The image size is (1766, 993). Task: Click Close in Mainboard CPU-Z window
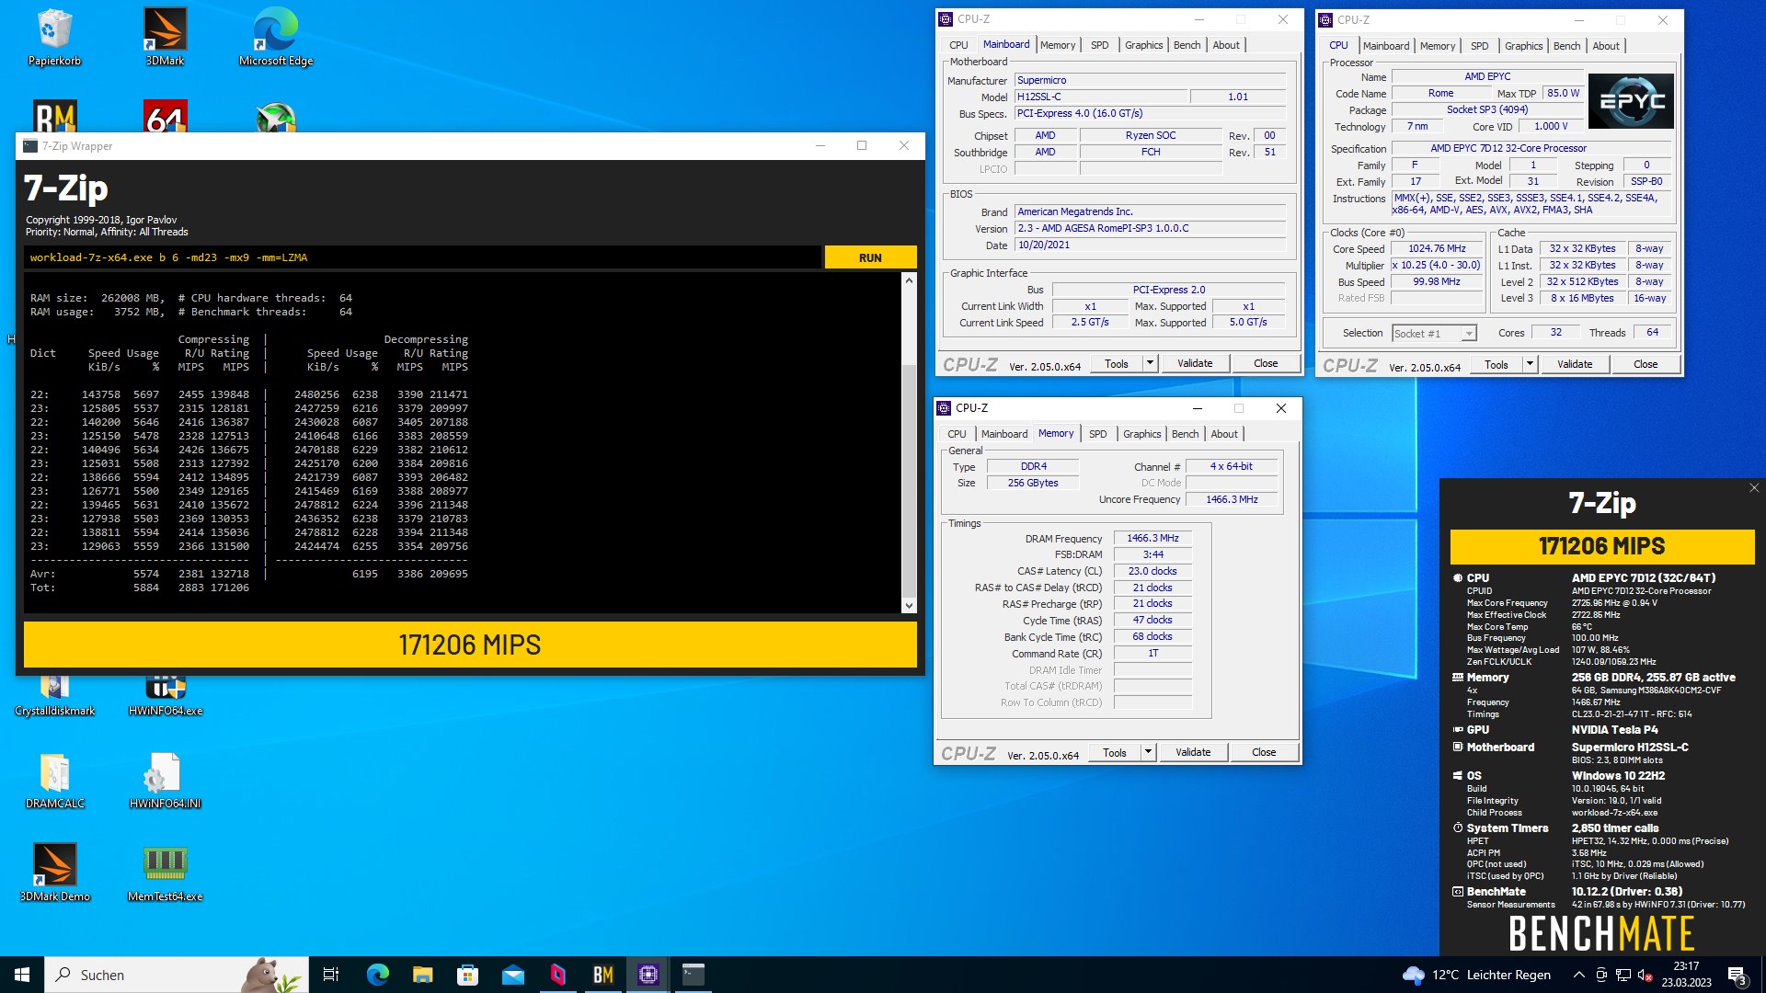tap(1266, 363)
